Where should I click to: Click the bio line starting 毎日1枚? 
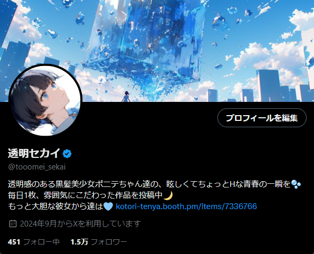point(85,195)
